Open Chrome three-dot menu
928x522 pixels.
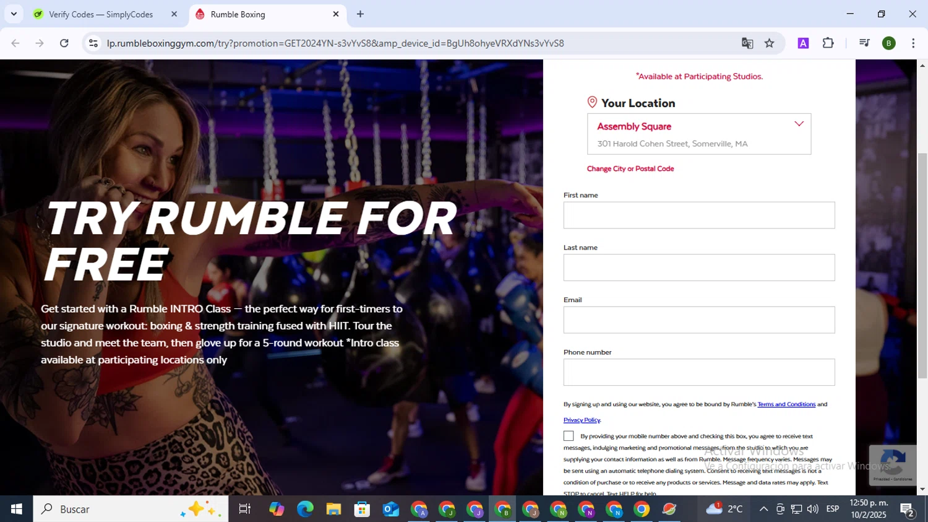913,43
